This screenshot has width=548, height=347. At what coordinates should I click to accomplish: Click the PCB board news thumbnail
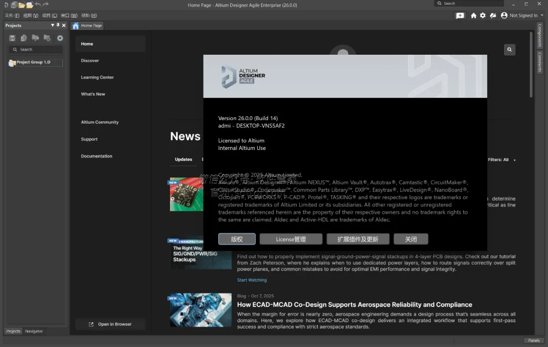186,194
